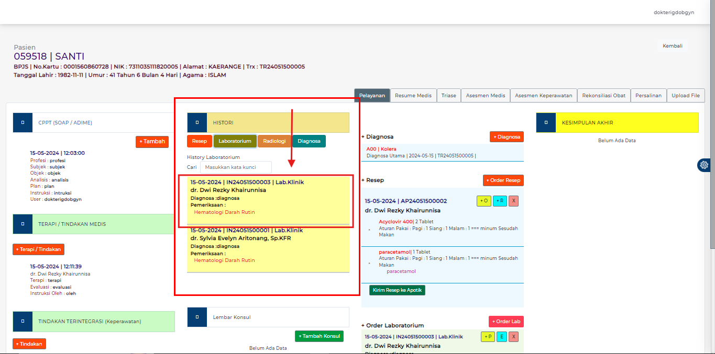Expand the TINDAKAN TERINTEGRASI (Keperawatan) panel
Image resolution: width=715 pixels, height=354 pixels.
coord(23,321)
